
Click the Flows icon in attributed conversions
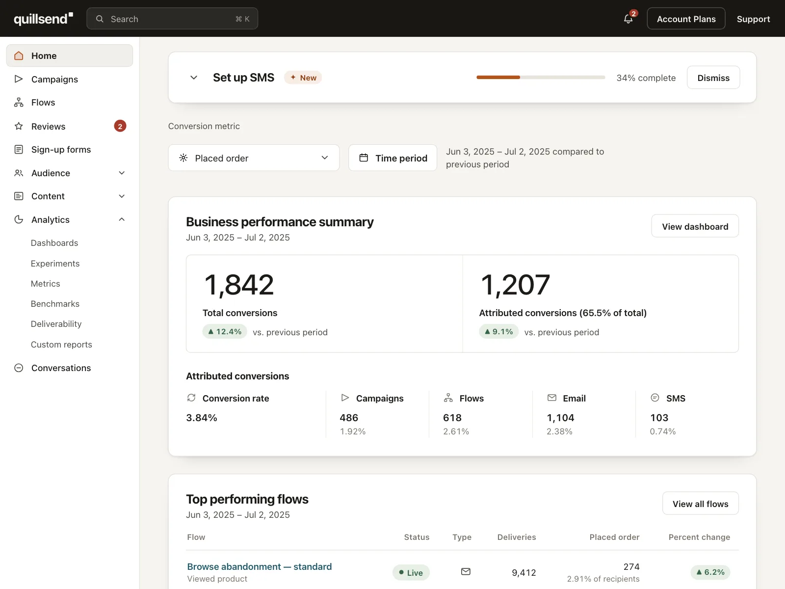(448, 398)
